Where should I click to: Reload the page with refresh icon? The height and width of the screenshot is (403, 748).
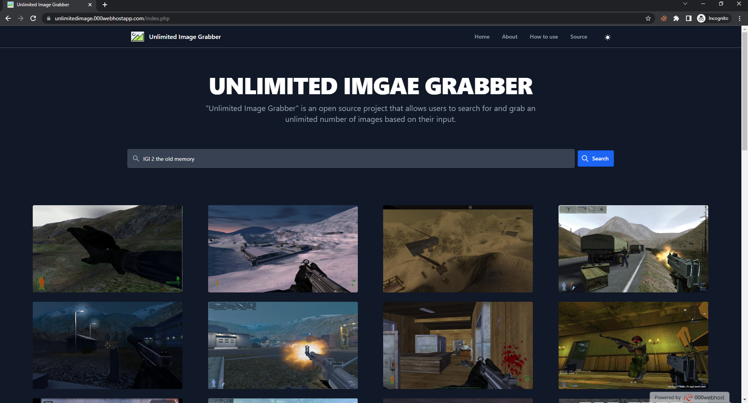33,18
